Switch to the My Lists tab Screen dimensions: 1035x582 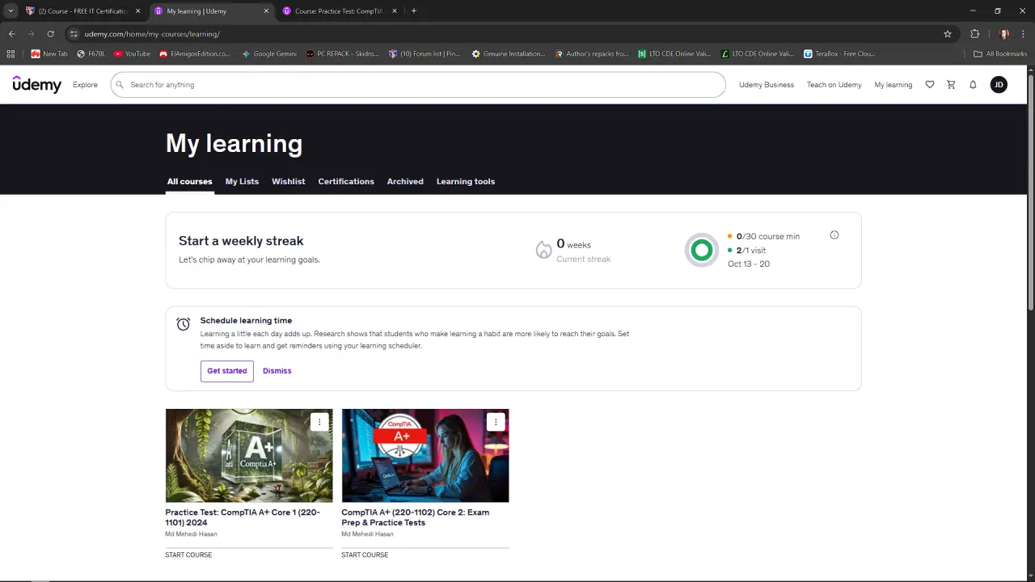pyautogui.click(x=242, y=182)
